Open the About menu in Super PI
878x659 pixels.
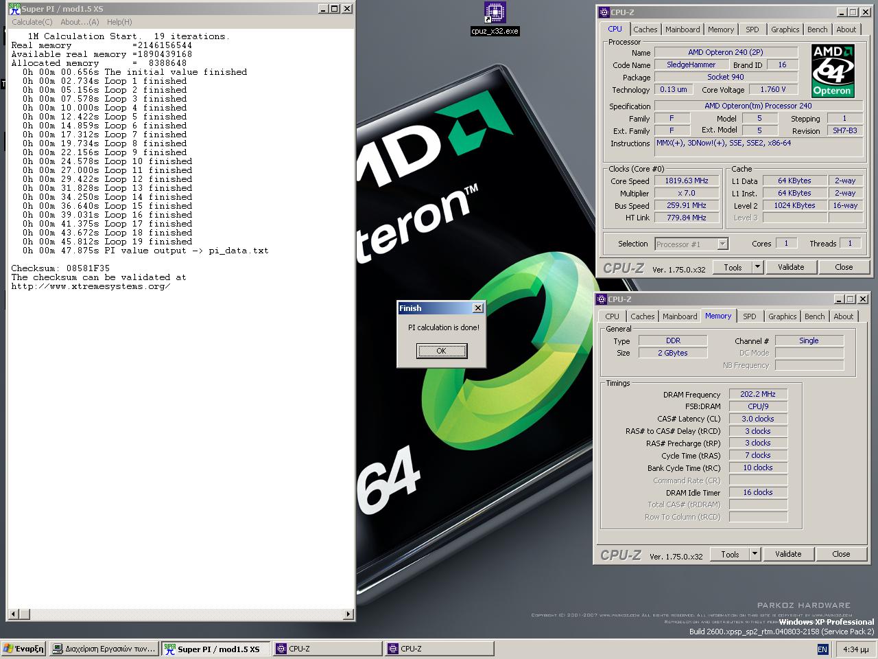[80, 22]
